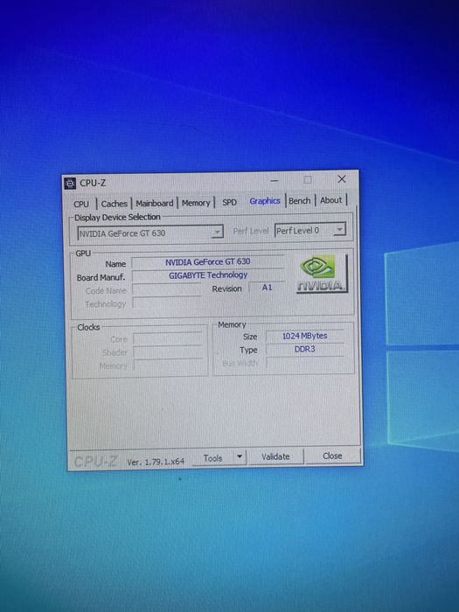Switch to the Bench tab
459x612 pixels.
pos(300,200)
